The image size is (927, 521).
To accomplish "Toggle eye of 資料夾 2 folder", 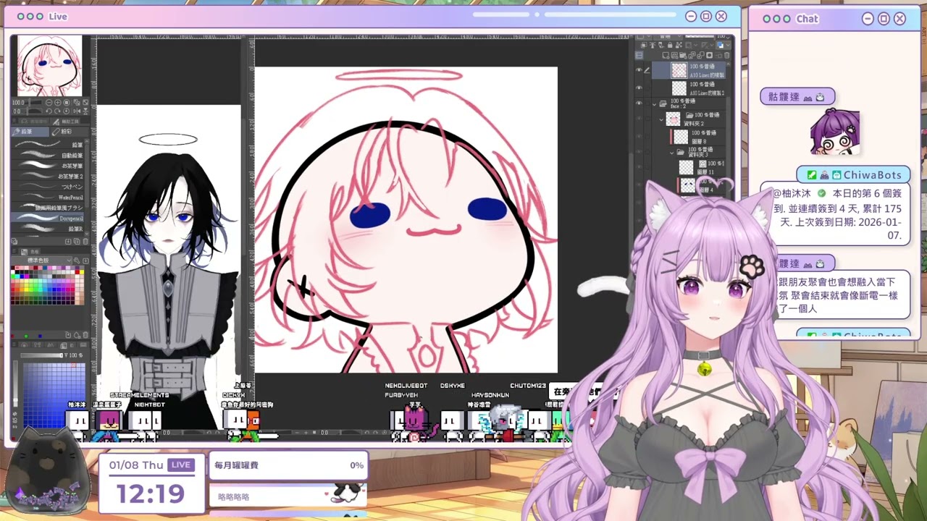I will click(639, 119).
